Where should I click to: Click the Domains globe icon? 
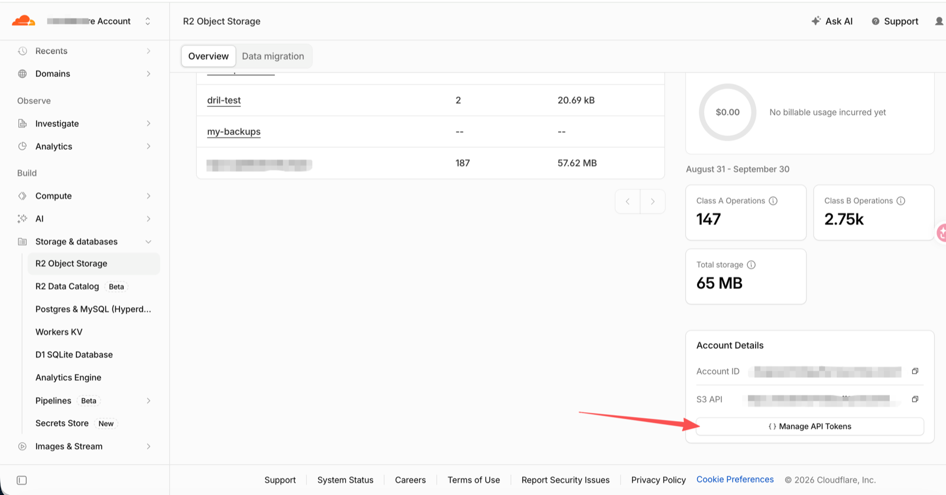(x=22, y=74)
